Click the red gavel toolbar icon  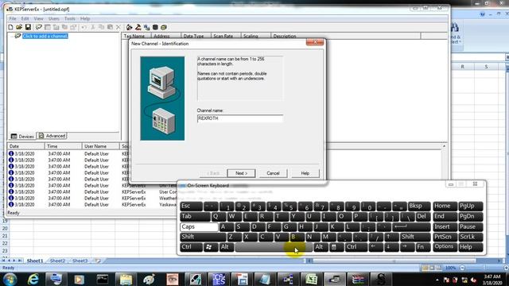click(138, 27)
